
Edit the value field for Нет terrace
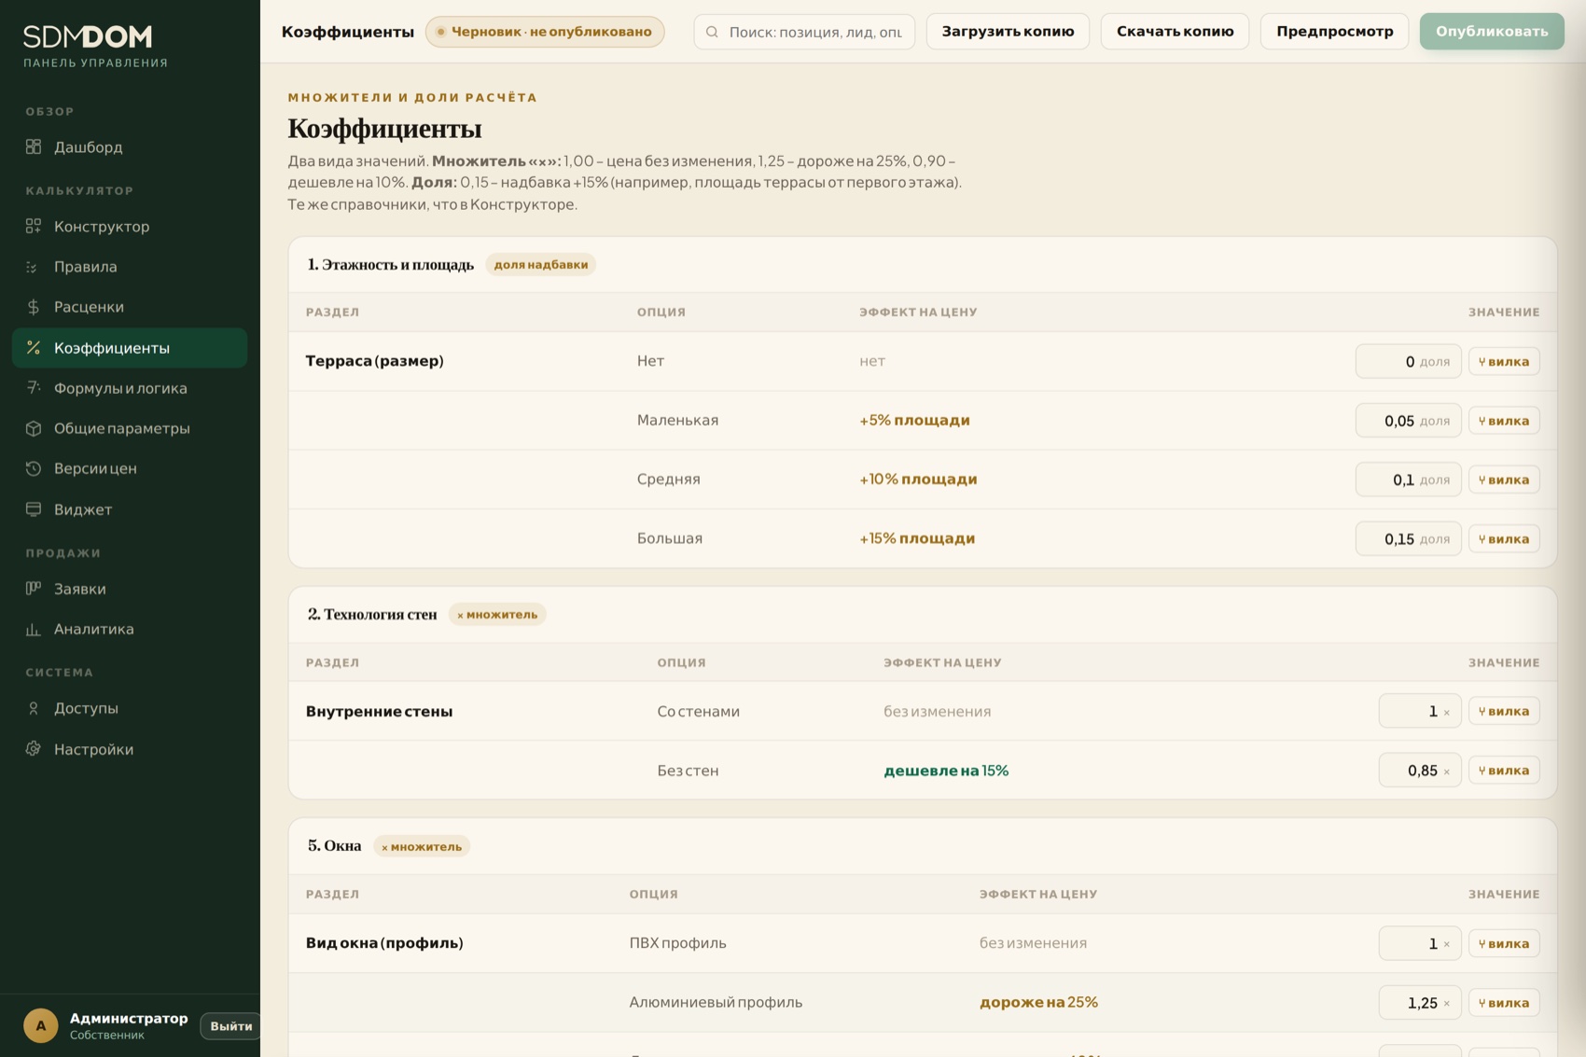point(1408,361)
